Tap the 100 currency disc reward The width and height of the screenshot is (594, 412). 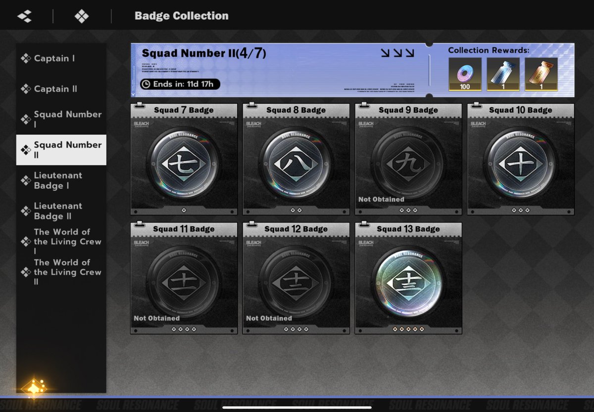coord(465,75)
